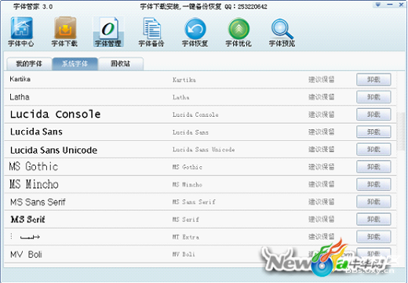
Task: Click the Kartika name in middle column
Action: click(184, 80)
